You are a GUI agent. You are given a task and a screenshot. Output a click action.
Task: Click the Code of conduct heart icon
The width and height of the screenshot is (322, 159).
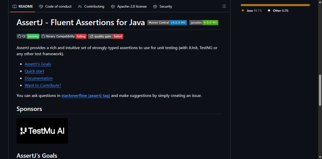click(x=41, y=6)
